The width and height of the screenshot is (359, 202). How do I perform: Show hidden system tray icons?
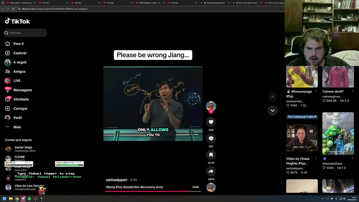tap(323, 199)
